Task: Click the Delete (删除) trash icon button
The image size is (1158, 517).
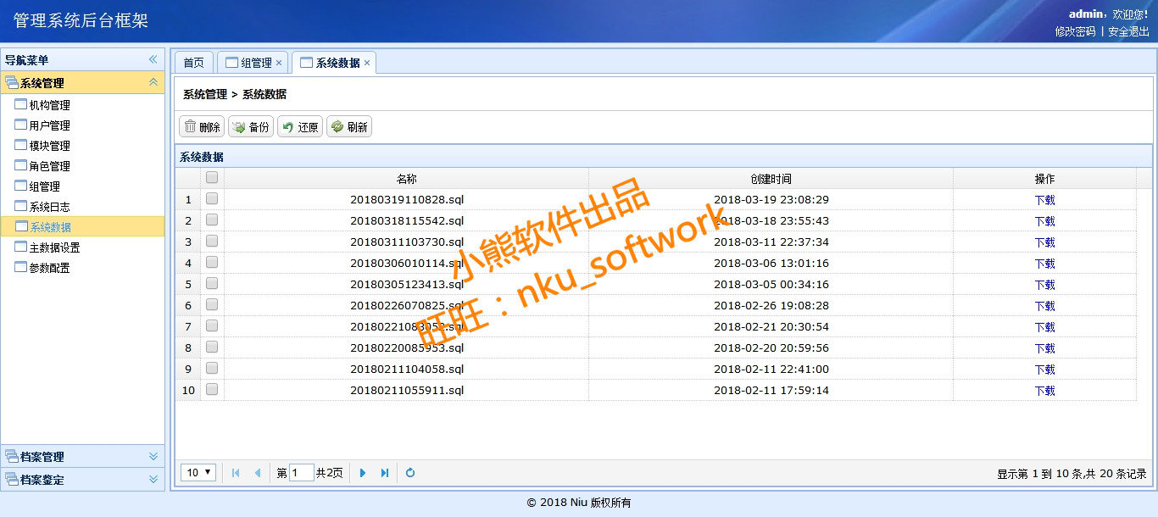Action: pyautogui.click(x=202, y=127)
